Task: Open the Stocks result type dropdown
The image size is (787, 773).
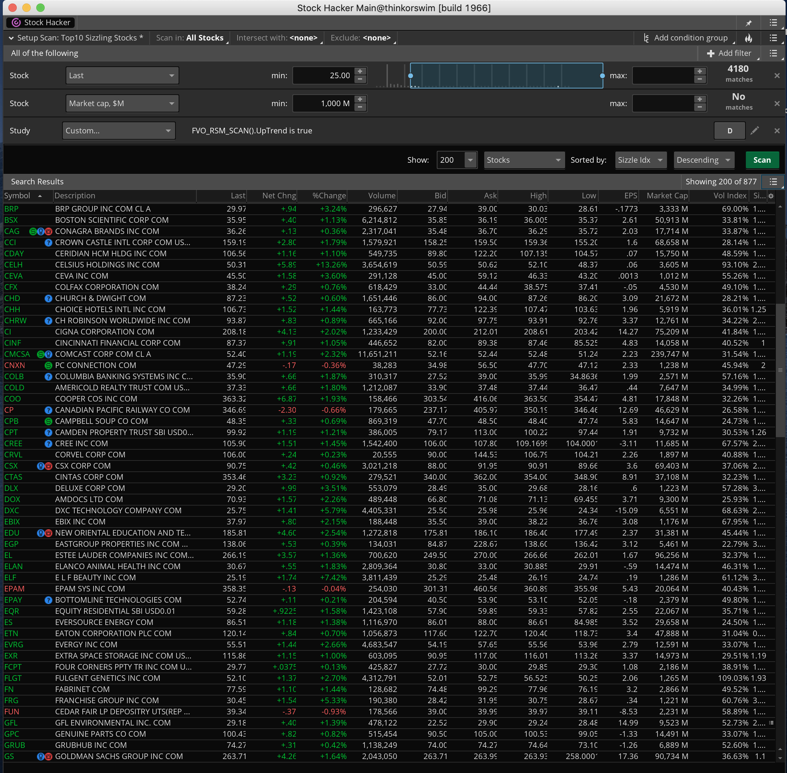Action: pos(524,160)
